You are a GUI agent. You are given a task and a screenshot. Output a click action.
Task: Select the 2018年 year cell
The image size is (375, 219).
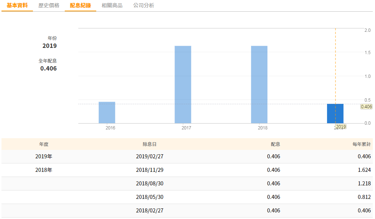pos(44,170)
